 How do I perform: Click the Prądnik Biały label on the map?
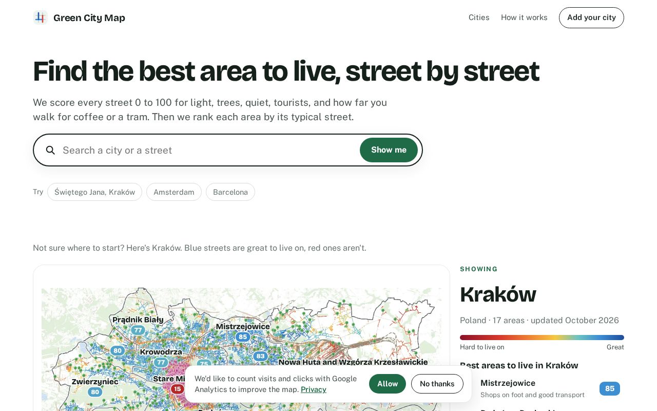coord(138,320)
